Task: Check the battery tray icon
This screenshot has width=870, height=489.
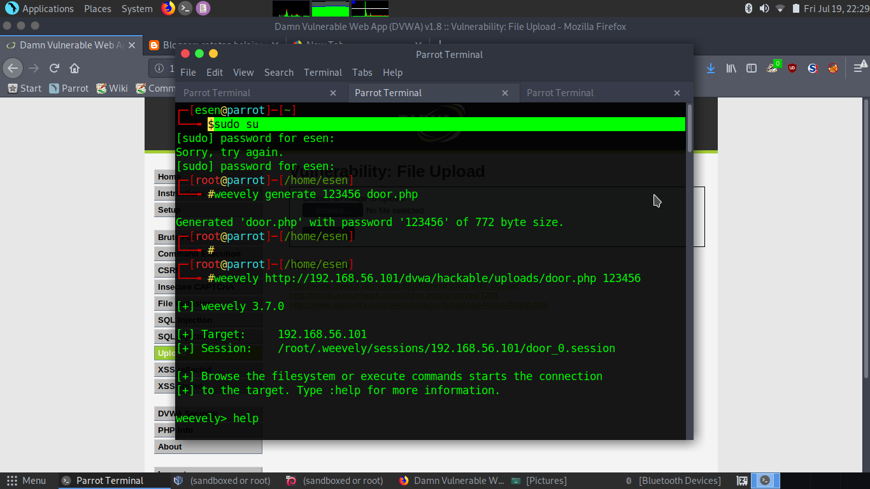Action: (x=796, y=8)
